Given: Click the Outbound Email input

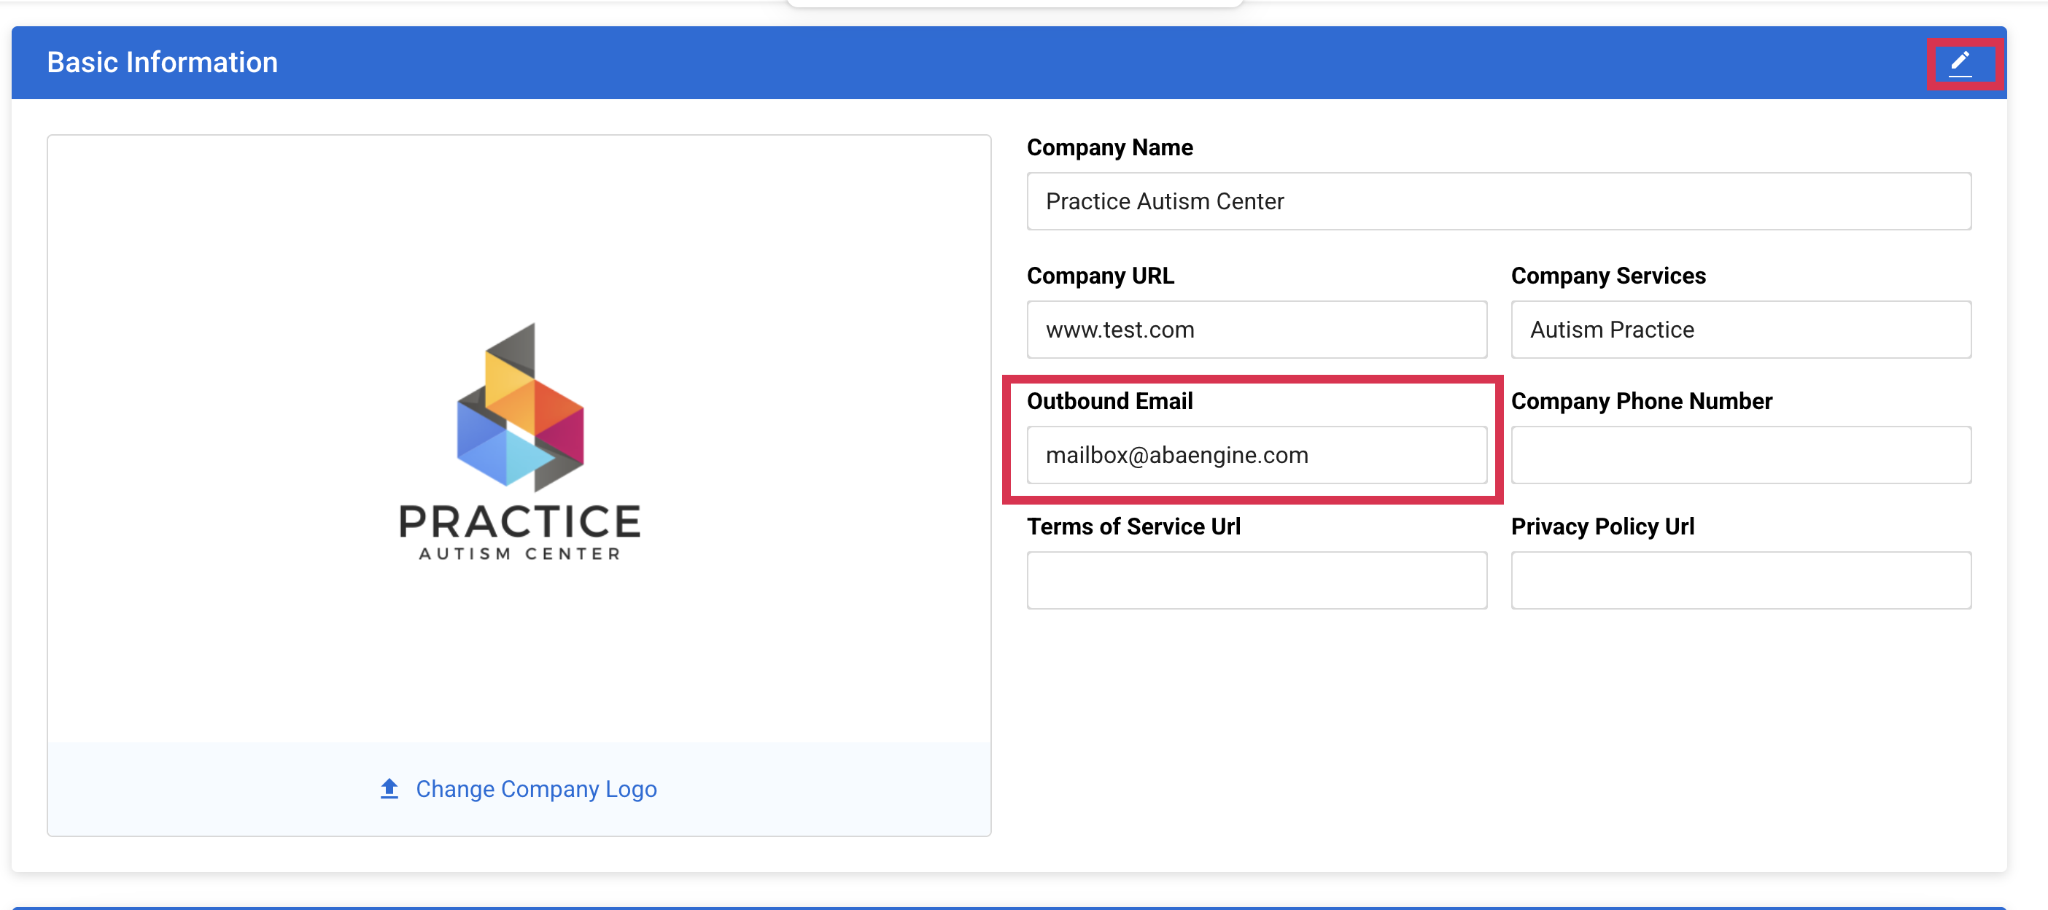Looking at the screenshot, I should [1256, 454].
